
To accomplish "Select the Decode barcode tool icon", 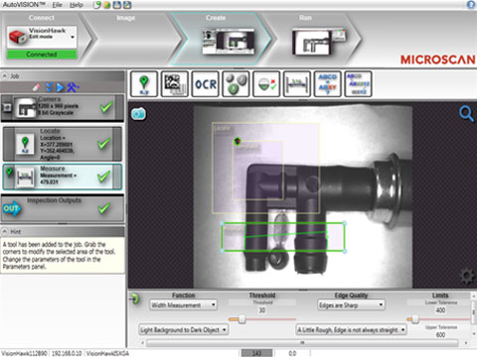I will (x=175, y=84).
